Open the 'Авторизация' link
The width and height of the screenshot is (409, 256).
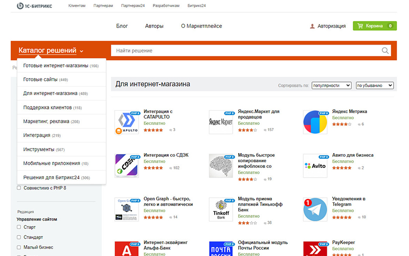click(331, 26)
